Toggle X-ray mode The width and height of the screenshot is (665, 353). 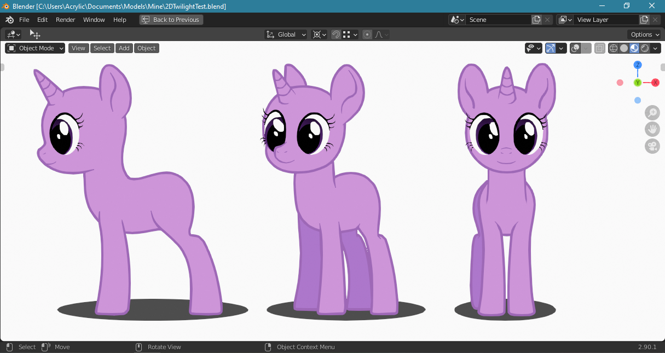pyautogui.click(x=600, y=48)
